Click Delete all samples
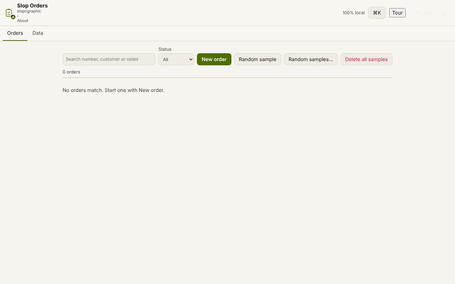Image resolution: width=455 pixels, height=284 pixels. point(366,59)
